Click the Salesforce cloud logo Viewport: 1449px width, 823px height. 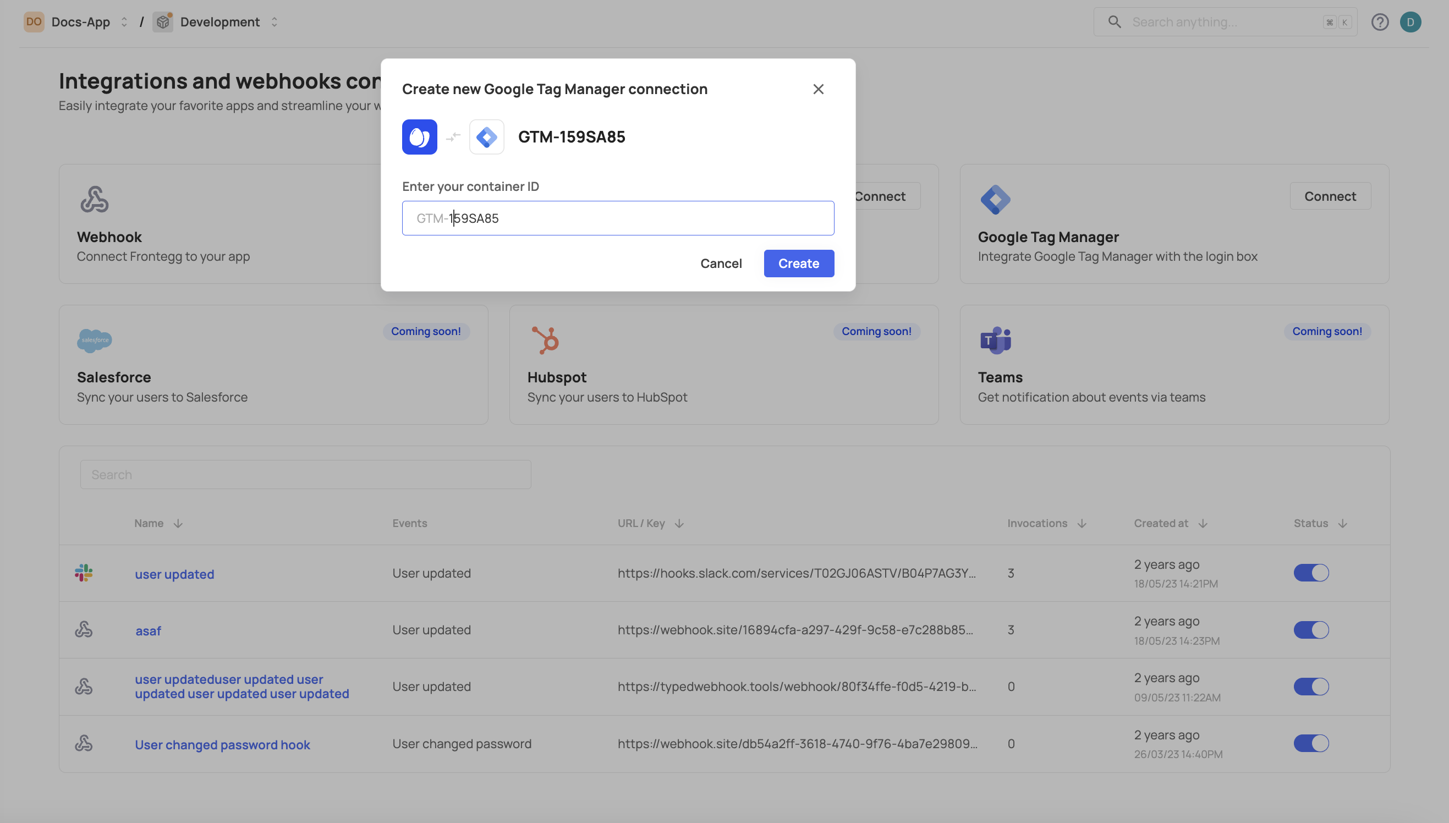tap(95, 340)
